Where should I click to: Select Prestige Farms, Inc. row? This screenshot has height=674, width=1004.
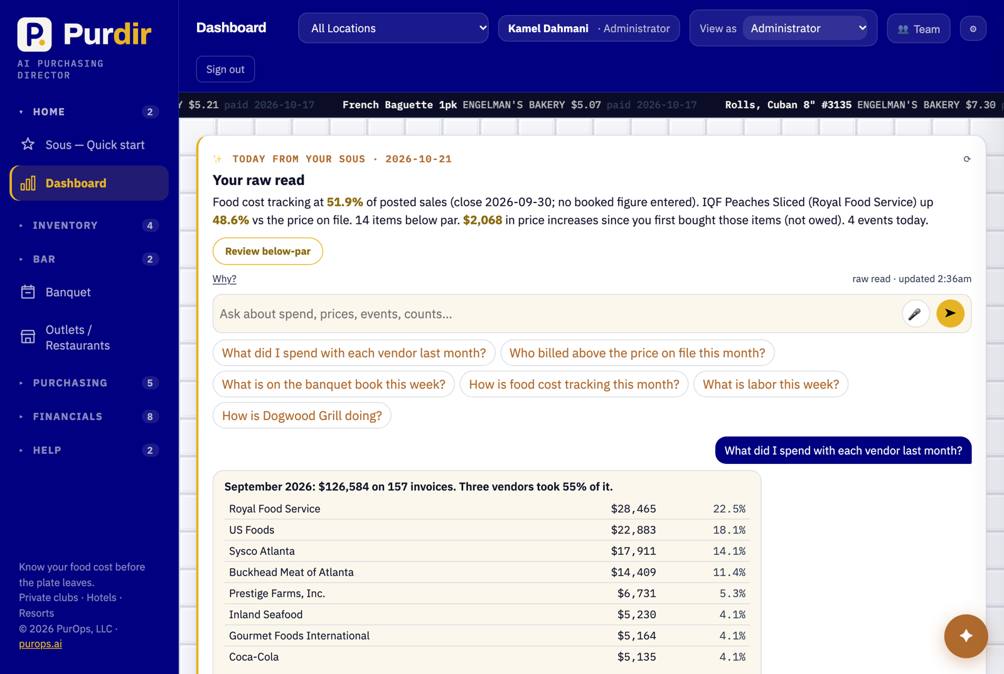[487, 594]
